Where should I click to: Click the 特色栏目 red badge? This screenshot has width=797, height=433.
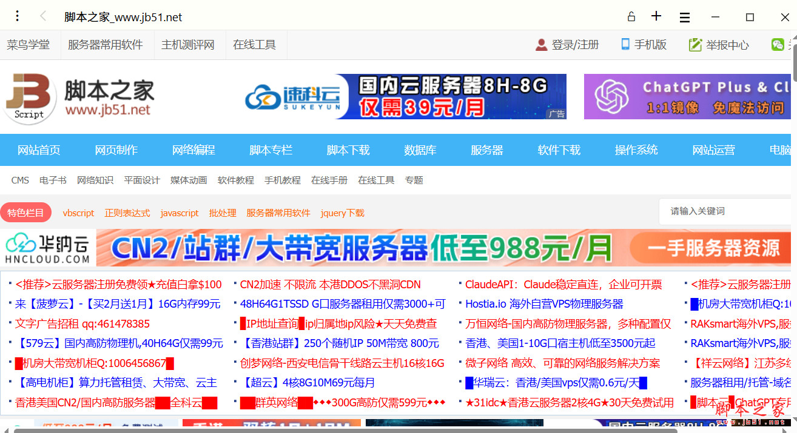tap(25, 213)
